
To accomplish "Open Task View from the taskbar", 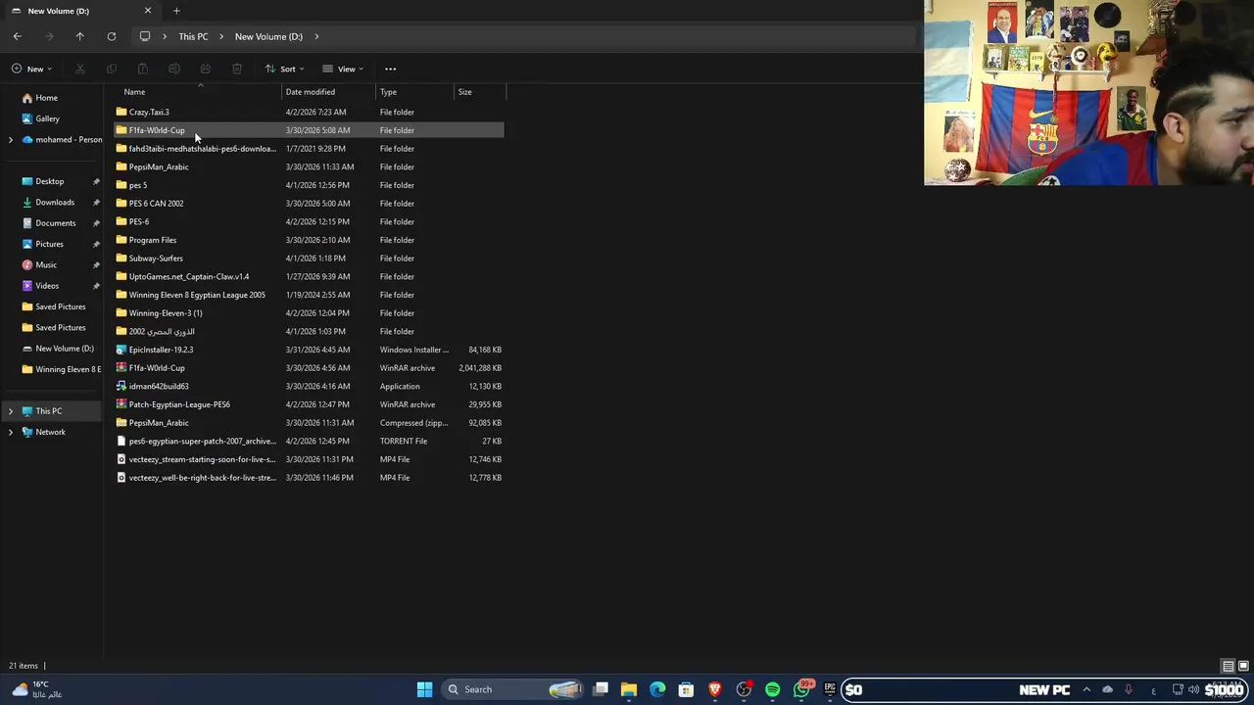I will 601,689.
